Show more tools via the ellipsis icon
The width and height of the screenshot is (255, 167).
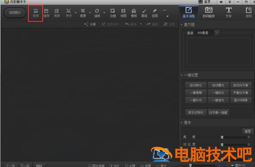click(x=165, y=10)
